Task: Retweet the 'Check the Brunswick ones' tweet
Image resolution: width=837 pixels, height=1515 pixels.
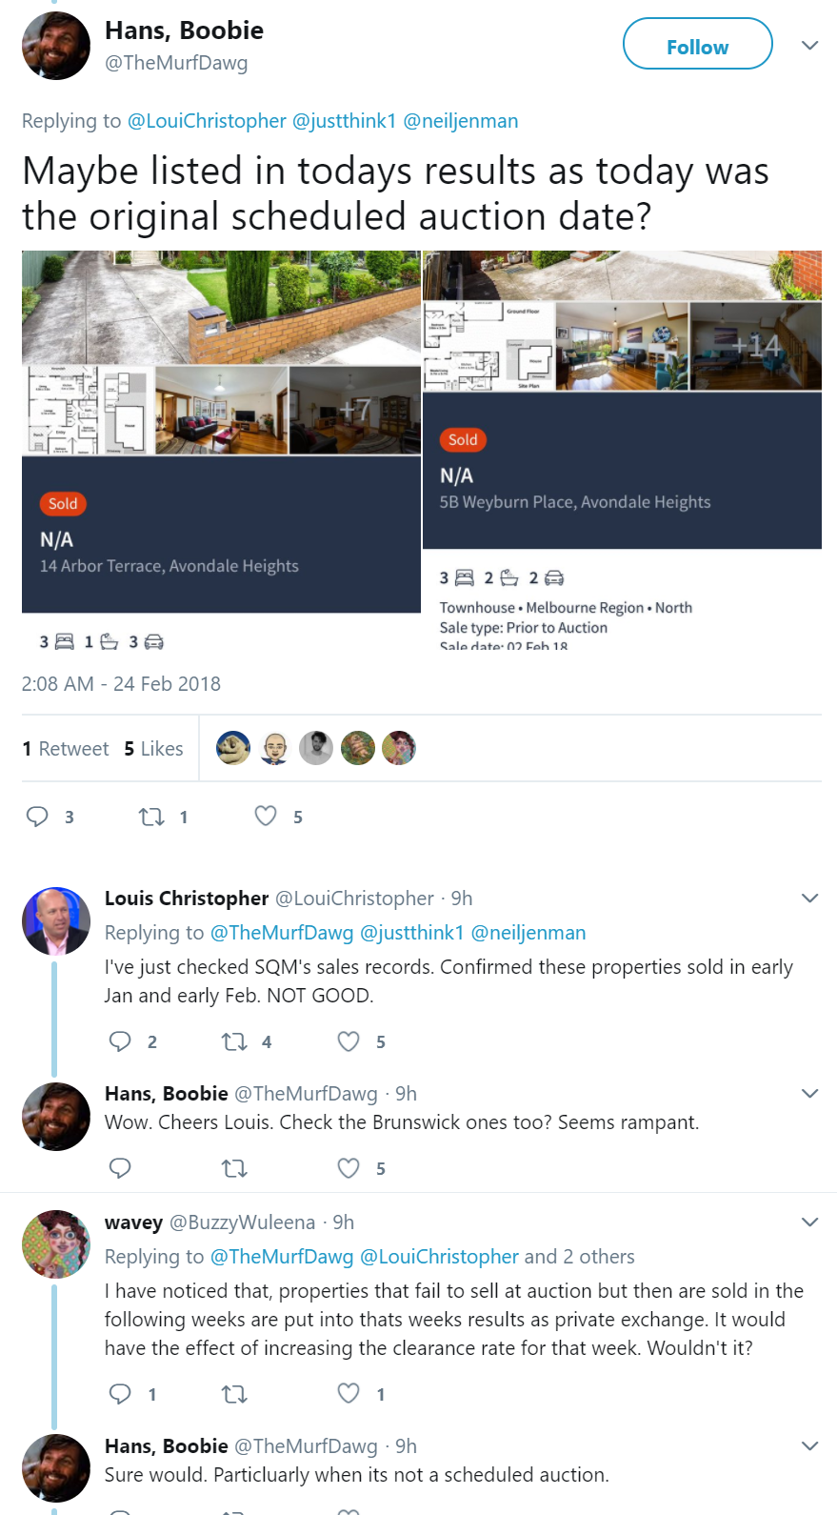Action: pos(234,1168)
